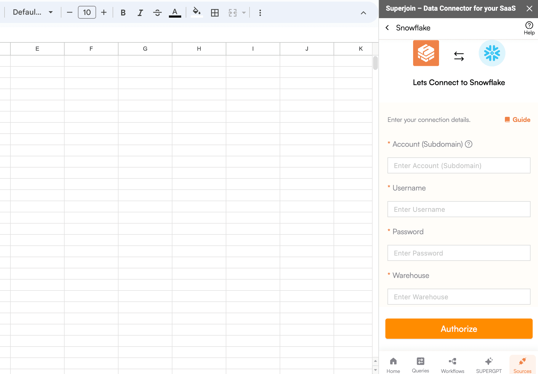Focus the Password input field

[x=459, y=253]
